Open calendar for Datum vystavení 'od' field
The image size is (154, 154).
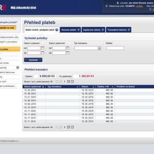pyautogui.click(x=43, y=48)
